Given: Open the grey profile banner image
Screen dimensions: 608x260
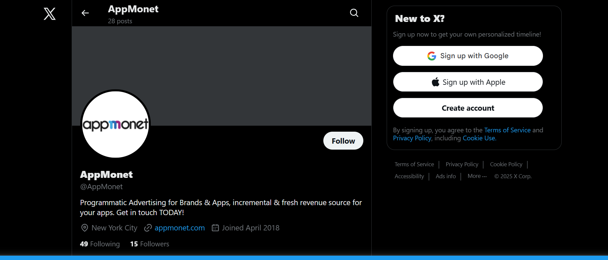Looking at the screenshot, I should point(222,76).
